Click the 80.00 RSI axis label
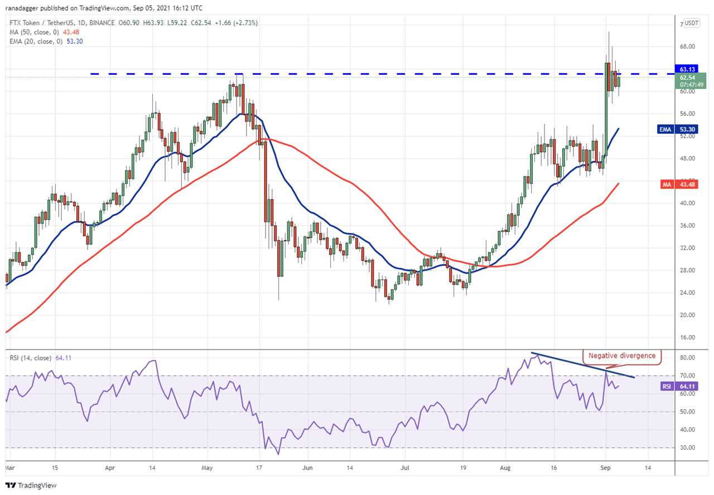 686,357
